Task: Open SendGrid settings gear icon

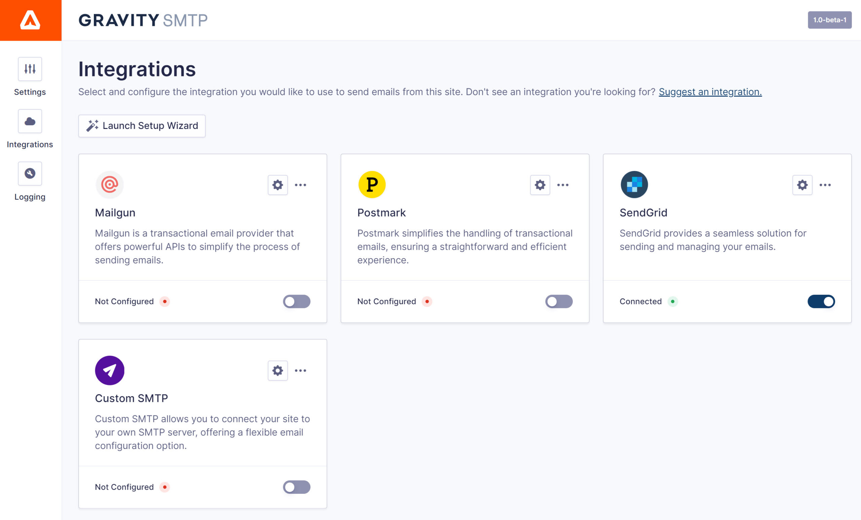Action: 802,185
